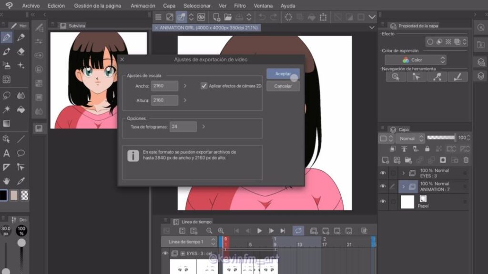Open the main hamburger menu icon

(x=158, y=17)
